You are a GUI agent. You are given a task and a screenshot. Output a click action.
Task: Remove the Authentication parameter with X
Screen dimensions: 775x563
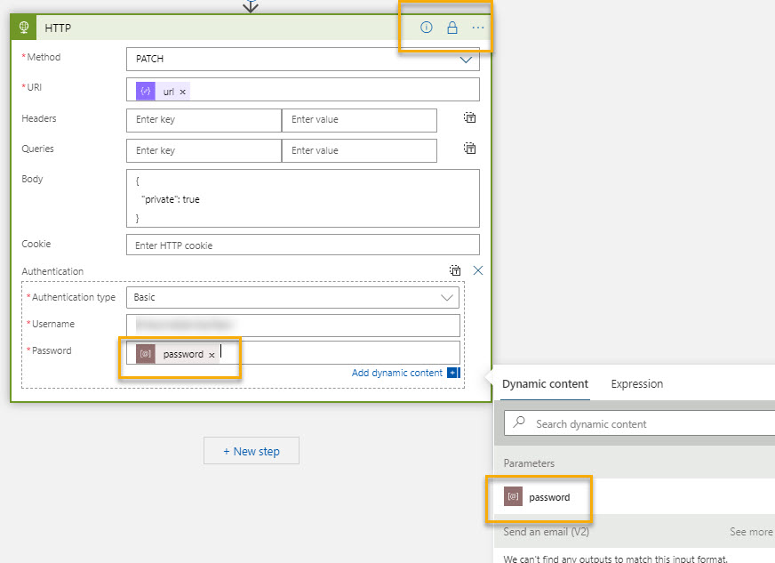coord(478,270)
